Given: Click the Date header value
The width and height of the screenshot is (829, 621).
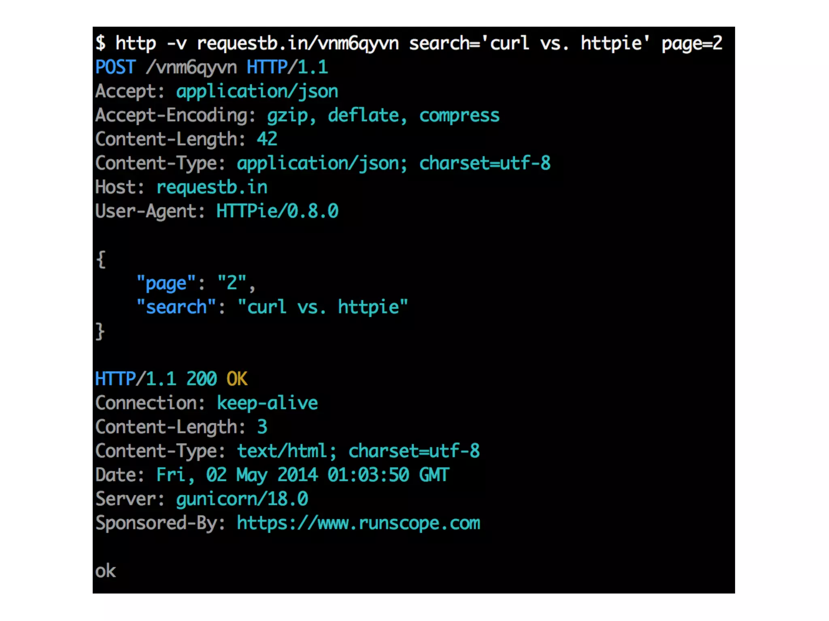Looking at the screenshot, I should click(x=302, y=475).
